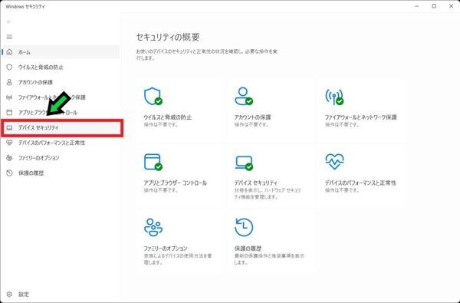Open the 保護の履歴 card title

pos(248,249)
